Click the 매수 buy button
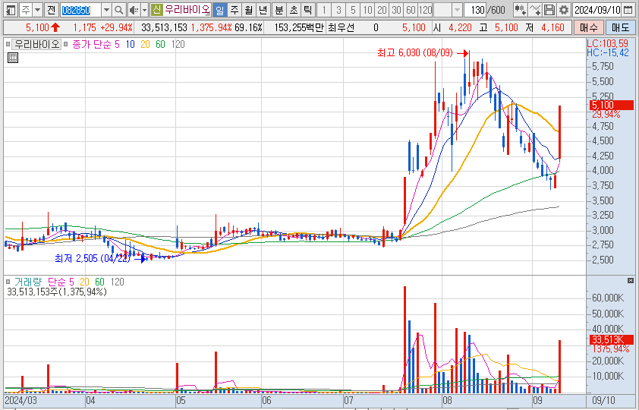Screen dimensions: 639x410 (x=588, y=28)
